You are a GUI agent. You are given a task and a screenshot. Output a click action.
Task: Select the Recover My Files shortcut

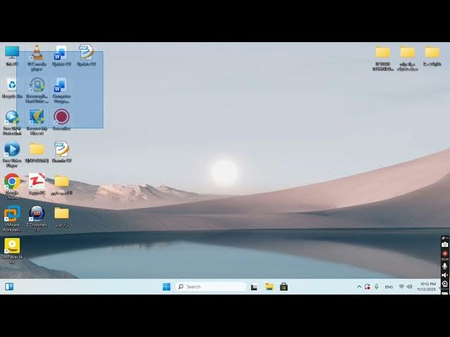point(37,122)
